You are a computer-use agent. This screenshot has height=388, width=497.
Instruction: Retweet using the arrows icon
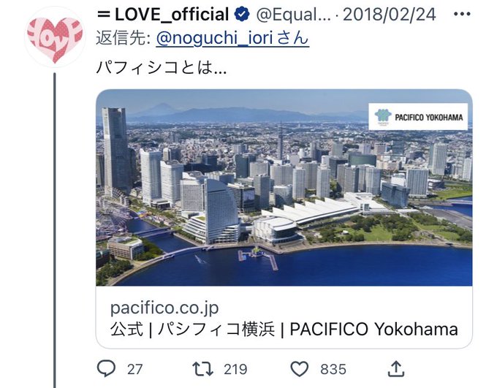[x=203, y=369]
